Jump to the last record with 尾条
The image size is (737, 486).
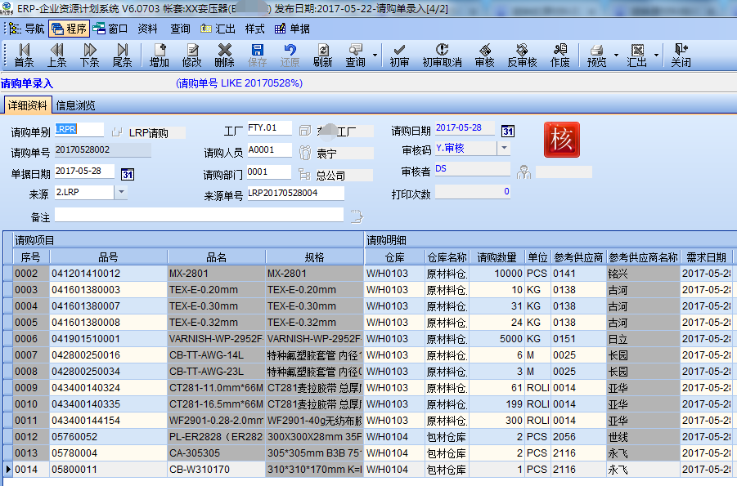click(122, 55)
